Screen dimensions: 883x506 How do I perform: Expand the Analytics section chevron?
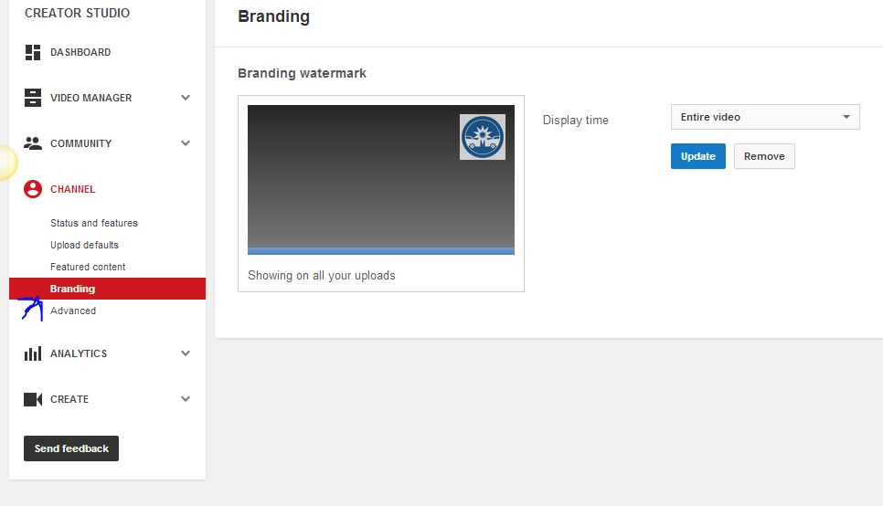pyautogui.click(x=186, y=353)
